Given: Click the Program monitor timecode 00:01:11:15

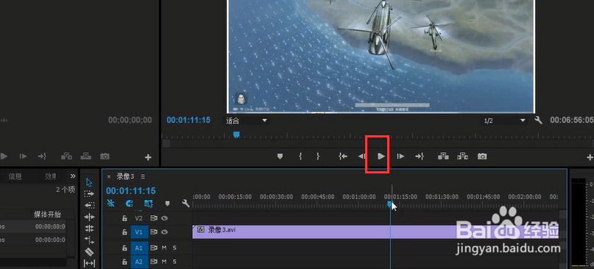Looking at the screenshot, I should 188,120.
